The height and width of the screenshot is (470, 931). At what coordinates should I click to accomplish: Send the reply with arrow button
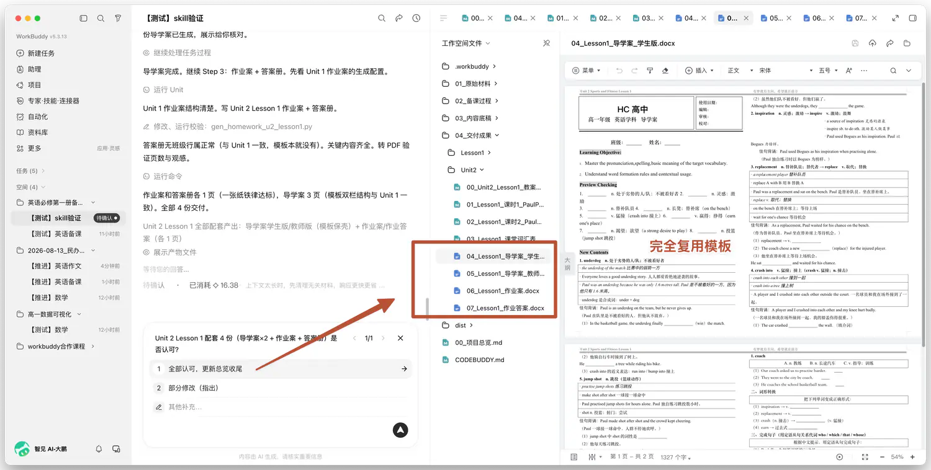pos(400,429)
